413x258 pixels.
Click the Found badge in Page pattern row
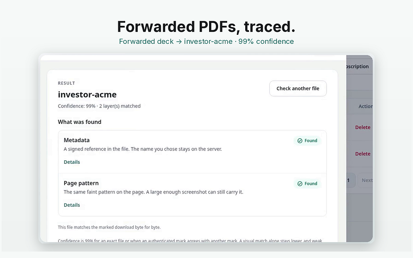pos(307,184)
